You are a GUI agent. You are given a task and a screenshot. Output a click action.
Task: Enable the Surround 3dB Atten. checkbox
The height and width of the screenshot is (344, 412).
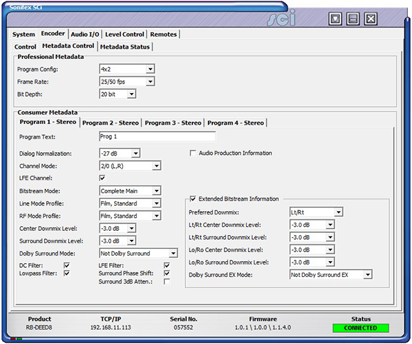167,282
